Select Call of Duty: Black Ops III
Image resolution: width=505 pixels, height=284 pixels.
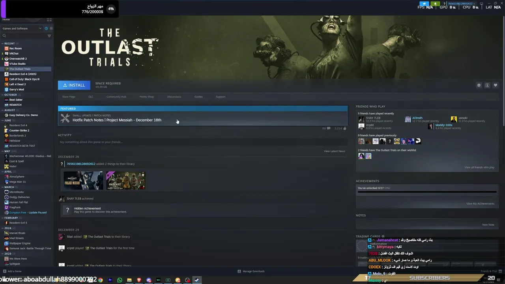24,79
